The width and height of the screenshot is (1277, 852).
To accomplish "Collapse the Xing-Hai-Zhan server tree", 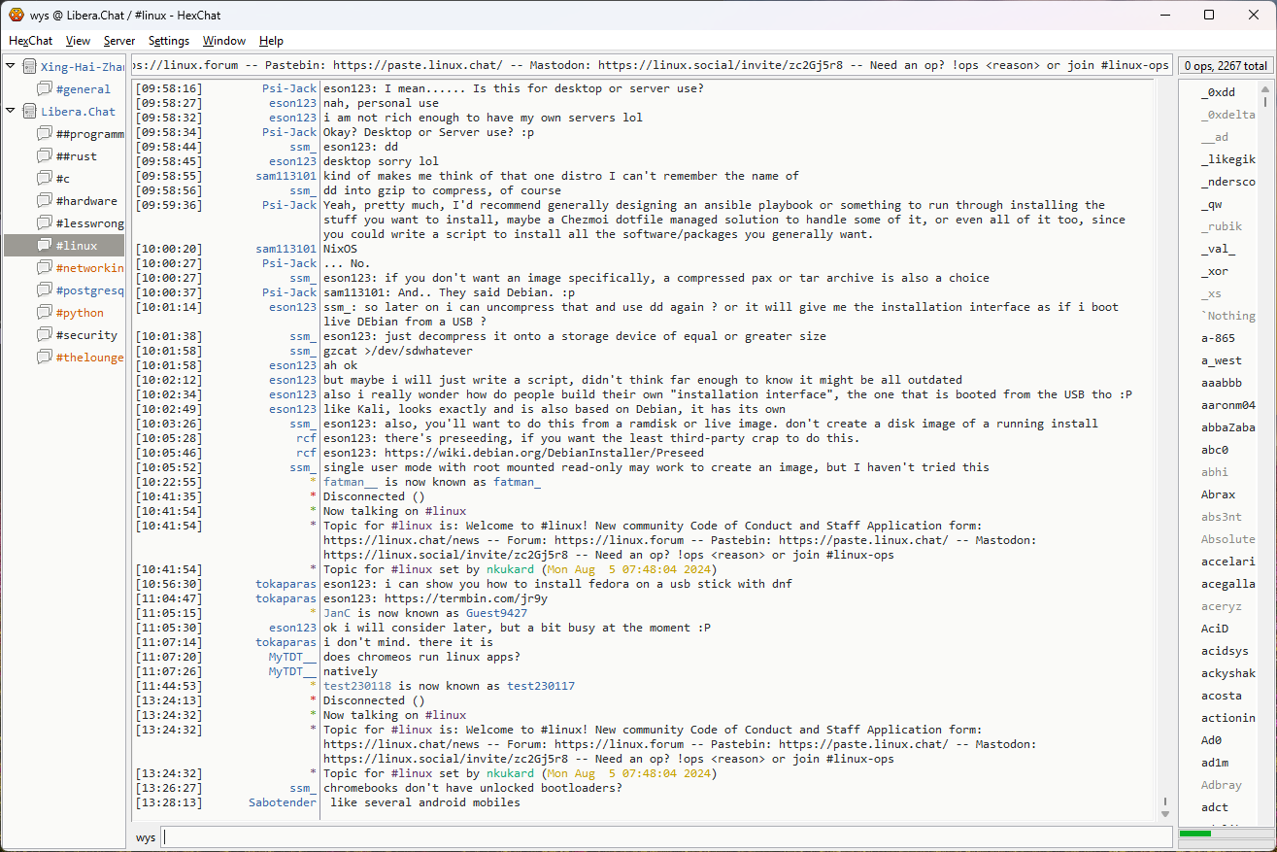I will (11, 66).
